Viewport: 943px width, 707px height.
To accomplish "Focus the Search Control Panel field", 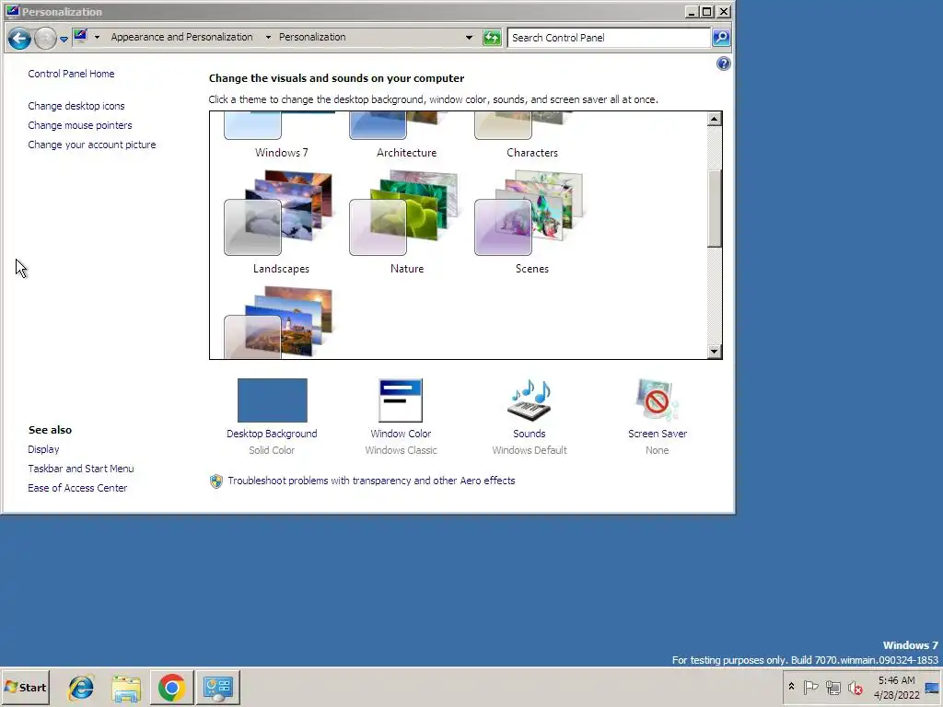I will [608, 38].
